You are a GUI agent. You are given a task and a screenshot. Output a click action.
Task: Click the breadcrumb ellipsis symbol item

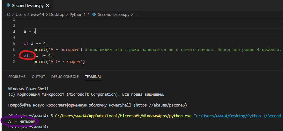point(136,15)
